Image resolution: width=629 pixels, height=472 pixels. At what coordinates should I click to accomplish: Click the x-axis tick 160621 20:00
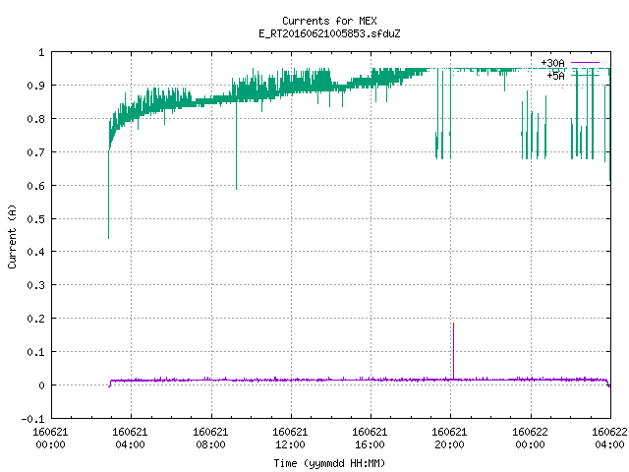[x=449, y=439]
